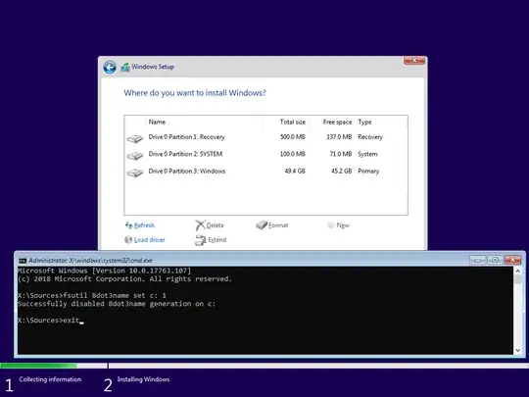
Task: Click the Windows Setup title icon
Action: 125,67
